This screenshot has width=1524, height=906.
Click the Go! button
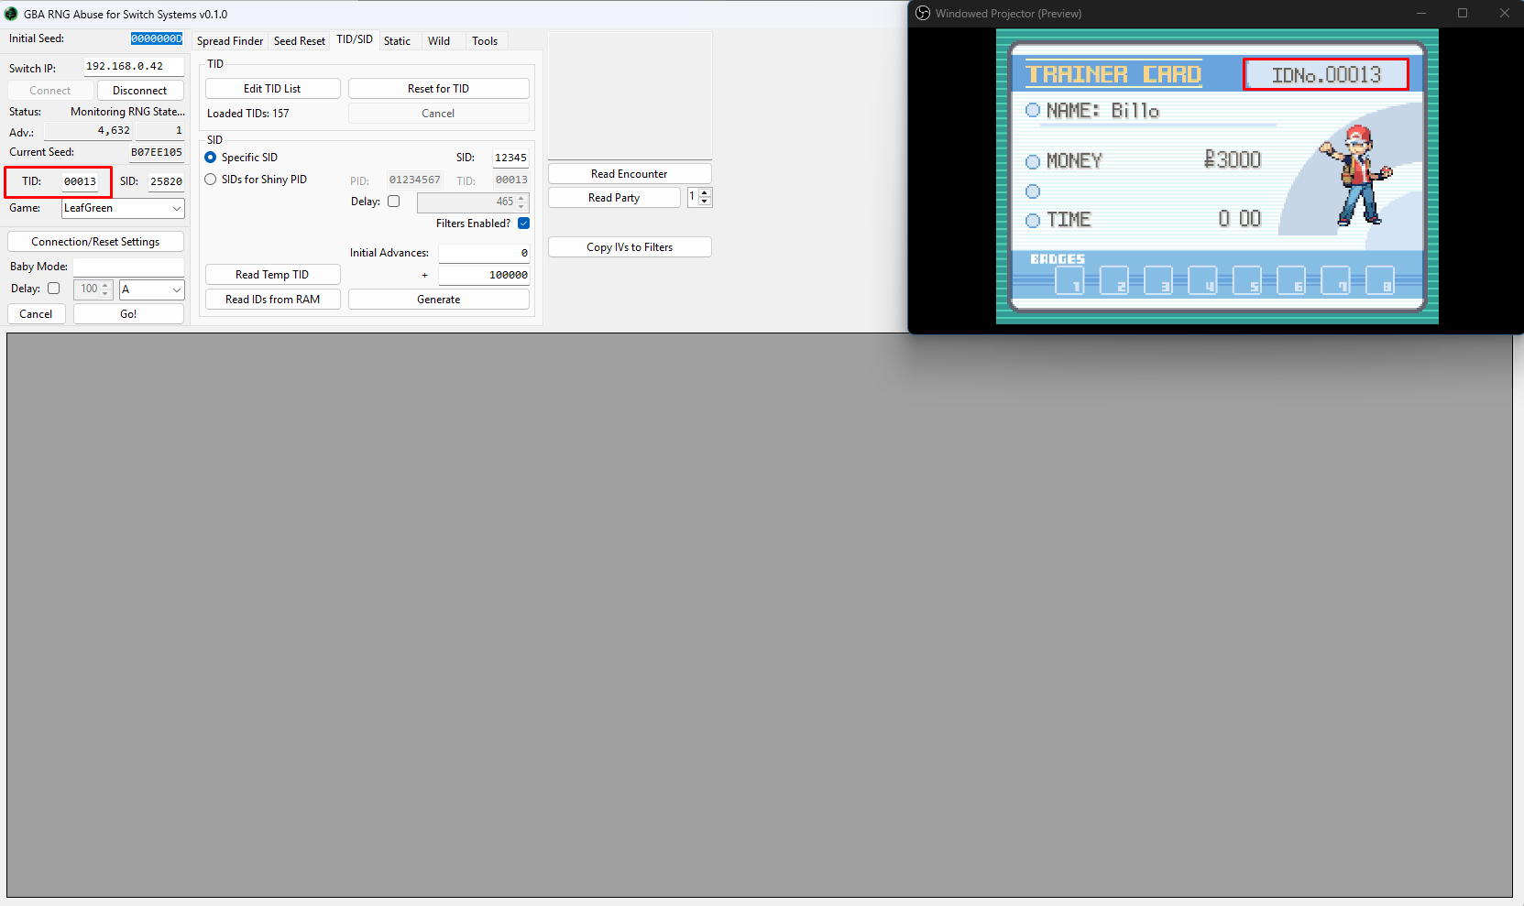(128, 314)
